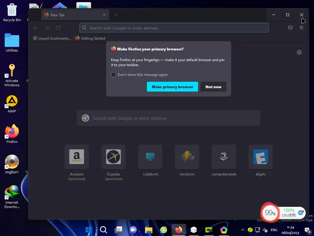Click the muted volume tray icon
The image size is (314, 236).
pos(265,230)
